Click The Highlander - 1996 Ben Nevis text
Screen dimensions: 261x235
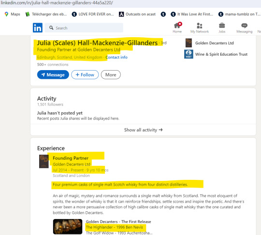(115, 227)
